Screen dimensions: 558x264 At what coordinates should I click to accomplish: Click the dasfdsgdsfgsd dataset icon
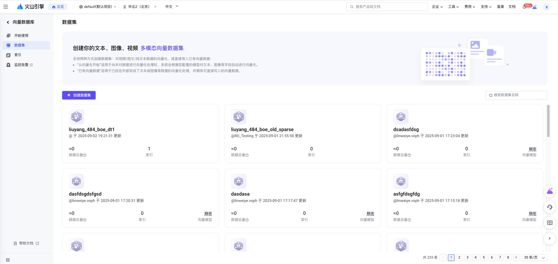[77, 181]
